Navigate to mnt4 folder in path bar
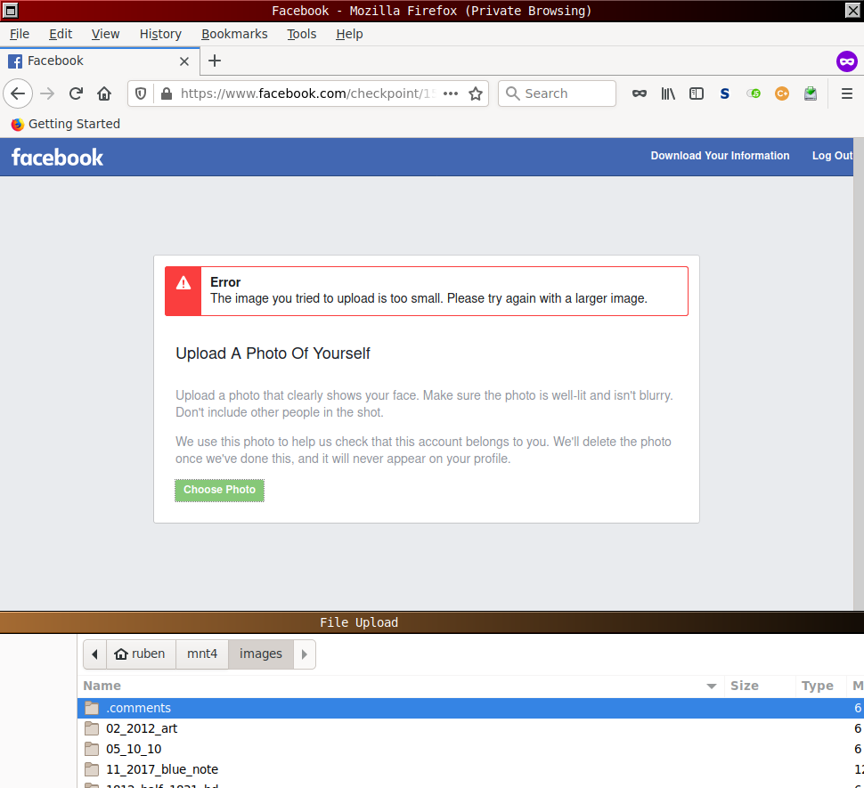This screenshot has width=864, height=788. coord(202,654)
